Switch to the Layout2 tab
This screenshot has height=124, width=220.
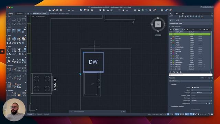click(46, 114)
